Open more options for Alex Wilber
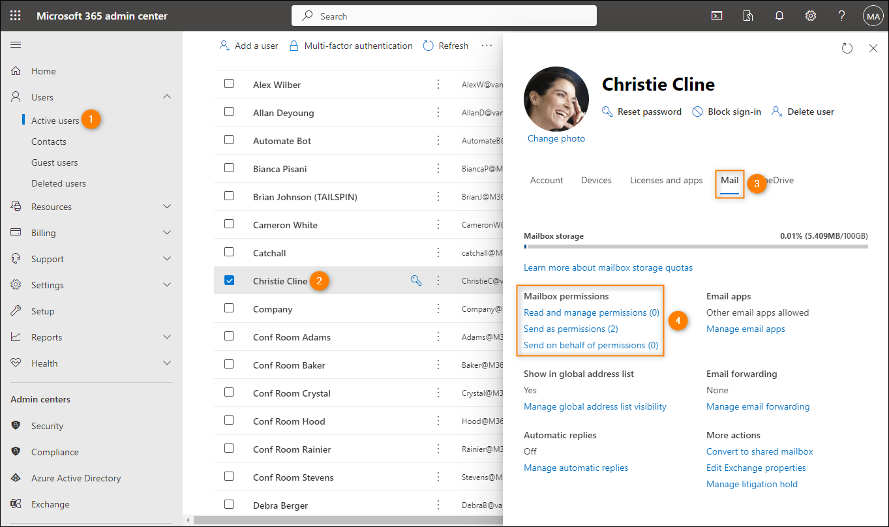Screen dimensions: 889x527 tap(438, 84)
